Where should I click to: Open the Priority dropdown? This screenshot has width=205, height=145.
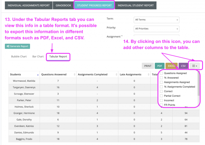[156, 29]
